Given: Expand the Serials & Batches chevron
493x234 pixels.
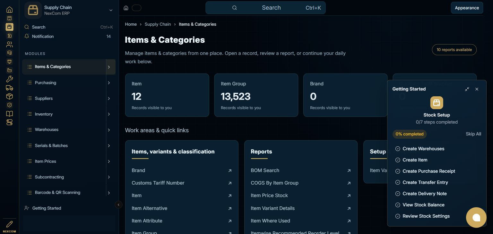Looking at the screenshot, I should [109, 146].
